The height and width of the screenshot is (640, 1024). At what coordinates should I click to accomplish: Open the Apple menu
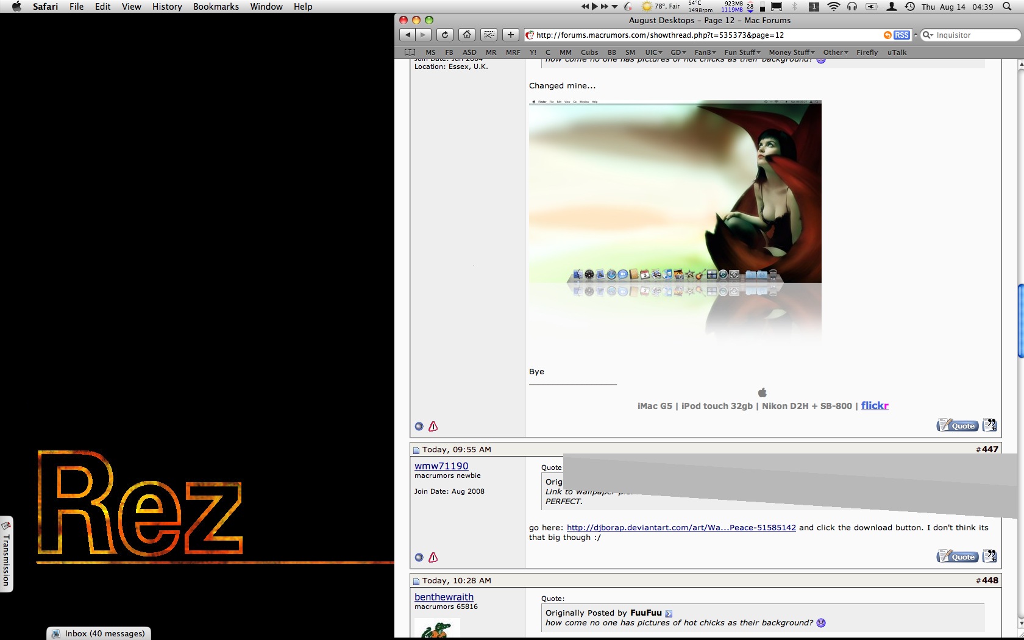click(x=16, y=7)
